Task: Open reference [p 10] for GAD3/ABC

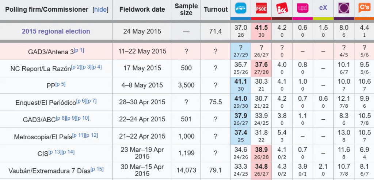Action: pos(83,117)
